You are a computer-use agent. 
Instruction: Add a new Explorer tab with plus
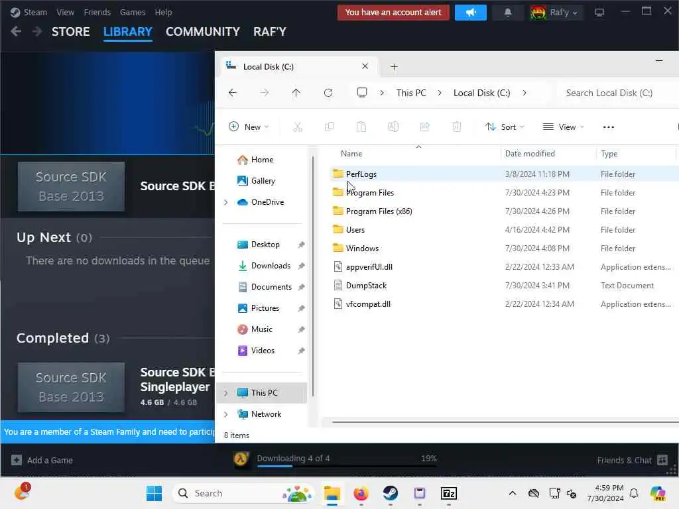tap(394, 67)
